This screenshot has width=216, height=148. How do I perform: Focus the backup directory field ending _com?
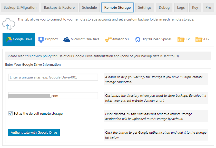pyautogui.click(x=53, y=96)
